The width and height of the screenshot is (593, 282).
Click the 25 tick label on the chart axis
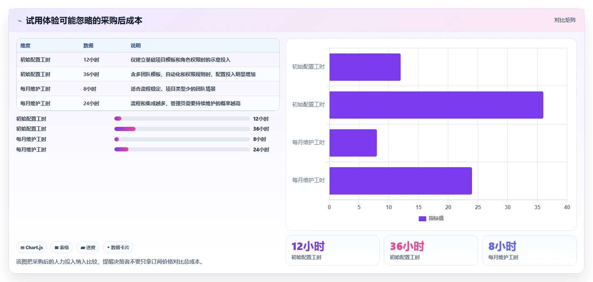tap(478, 207)
